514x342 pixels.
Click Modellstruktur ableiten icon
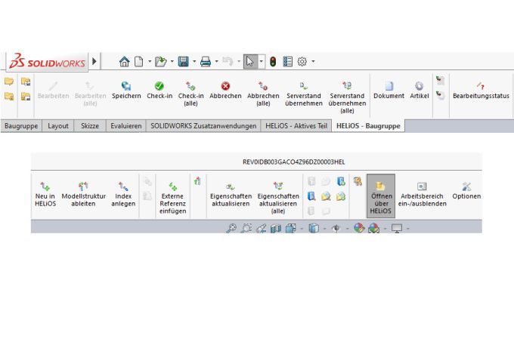click(x=83, y=186)
